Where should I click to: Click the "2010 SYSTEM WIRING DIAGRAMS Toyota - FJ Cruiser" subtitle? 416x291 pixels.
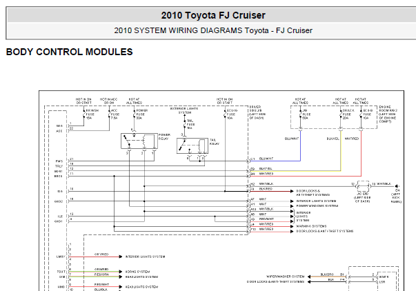click(213, 30)
